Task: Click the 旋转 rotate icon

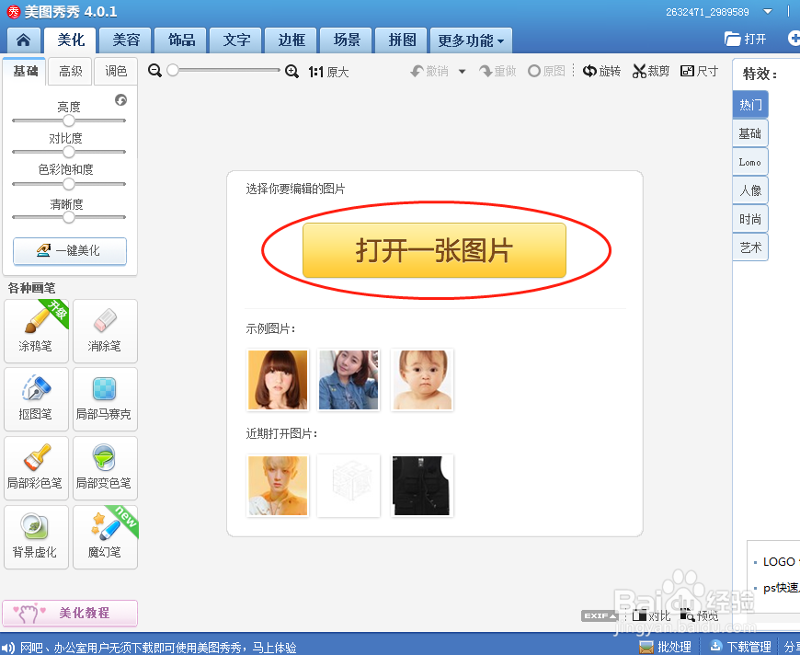Action: pos(601,70)
